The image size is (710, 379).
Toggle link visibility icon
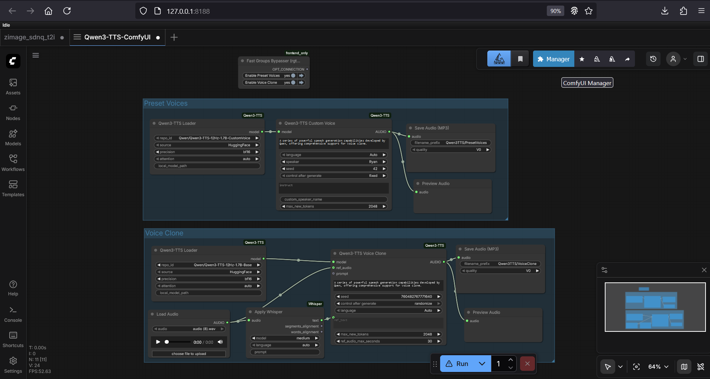(701, 367)
